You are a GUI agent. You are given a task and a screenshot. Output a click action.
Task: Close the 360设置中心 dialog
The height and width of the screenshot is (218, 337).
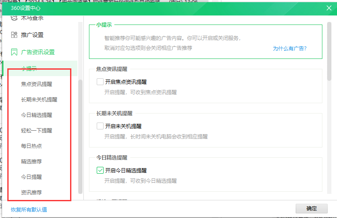[x=329, y=8]
